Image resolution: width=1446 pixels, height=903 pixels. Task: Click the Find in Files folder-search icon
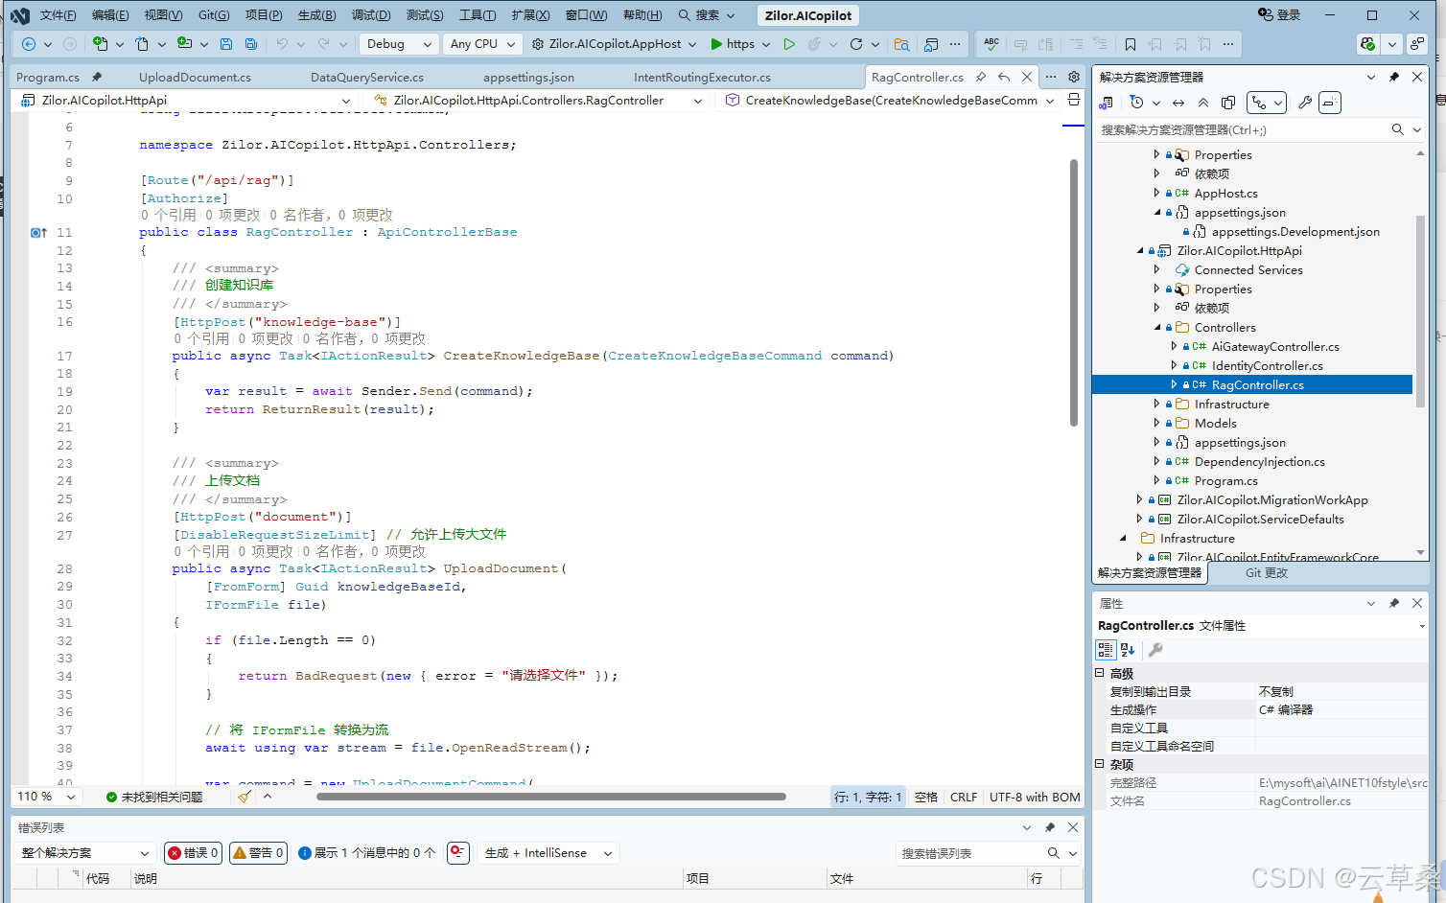tap(901, 44)
